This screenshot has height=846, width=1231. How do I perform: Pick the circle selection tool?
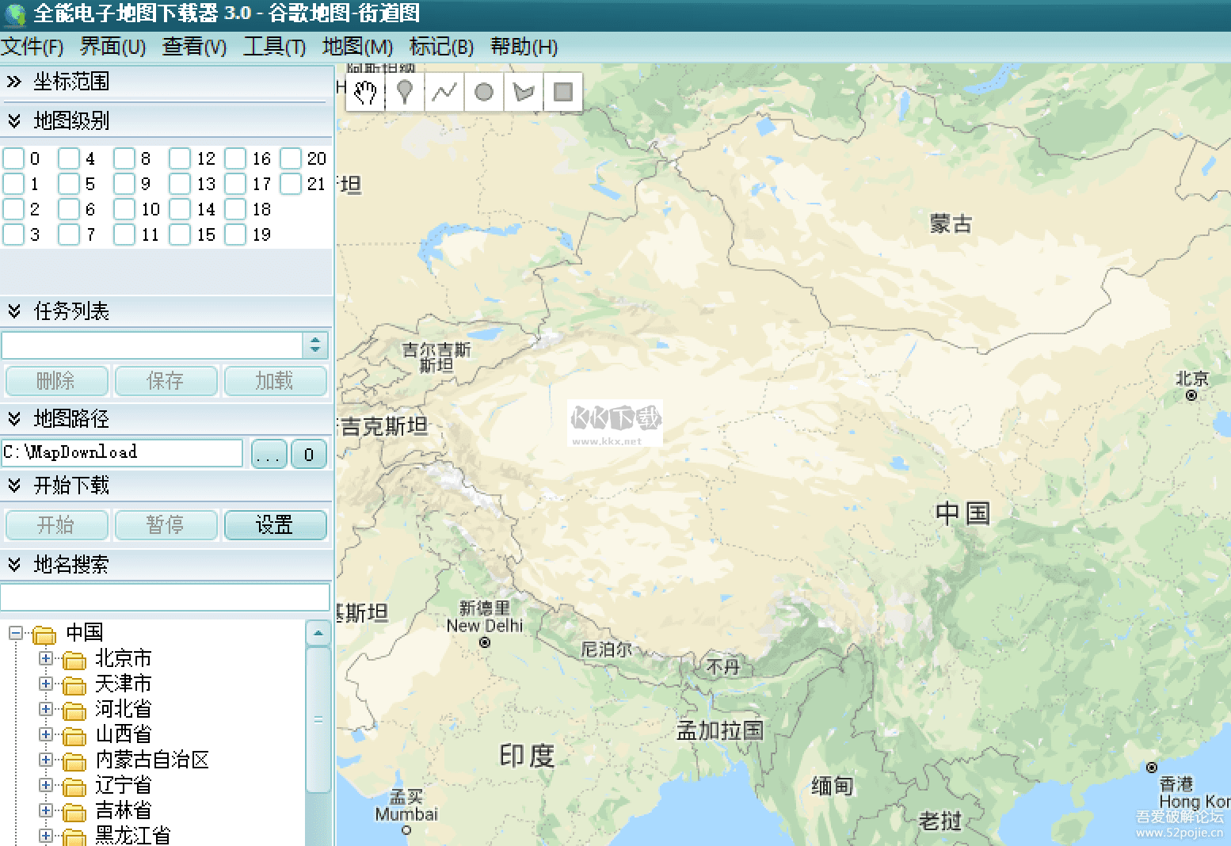pyautogui.click(x=484, y=93)
